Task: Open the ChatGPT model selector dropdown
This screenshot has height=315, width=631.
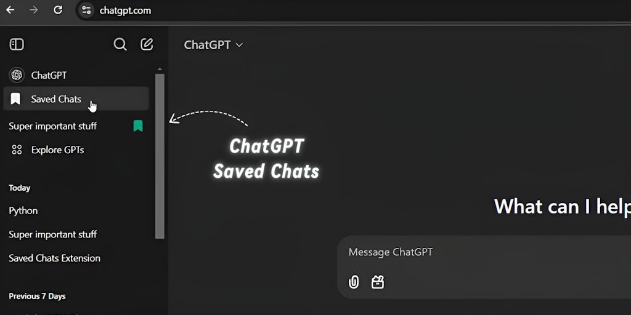Action: tap(213, 45)
